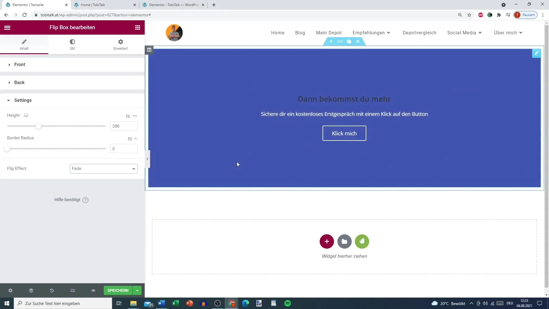Open page settings gear in footer
549x309 pixels.
click(10, 291)
